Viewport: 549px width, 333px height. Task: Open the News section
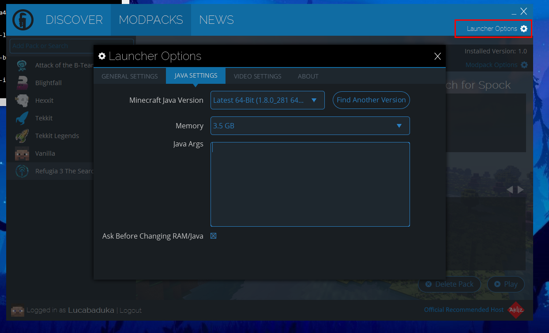tap(216, 20)
